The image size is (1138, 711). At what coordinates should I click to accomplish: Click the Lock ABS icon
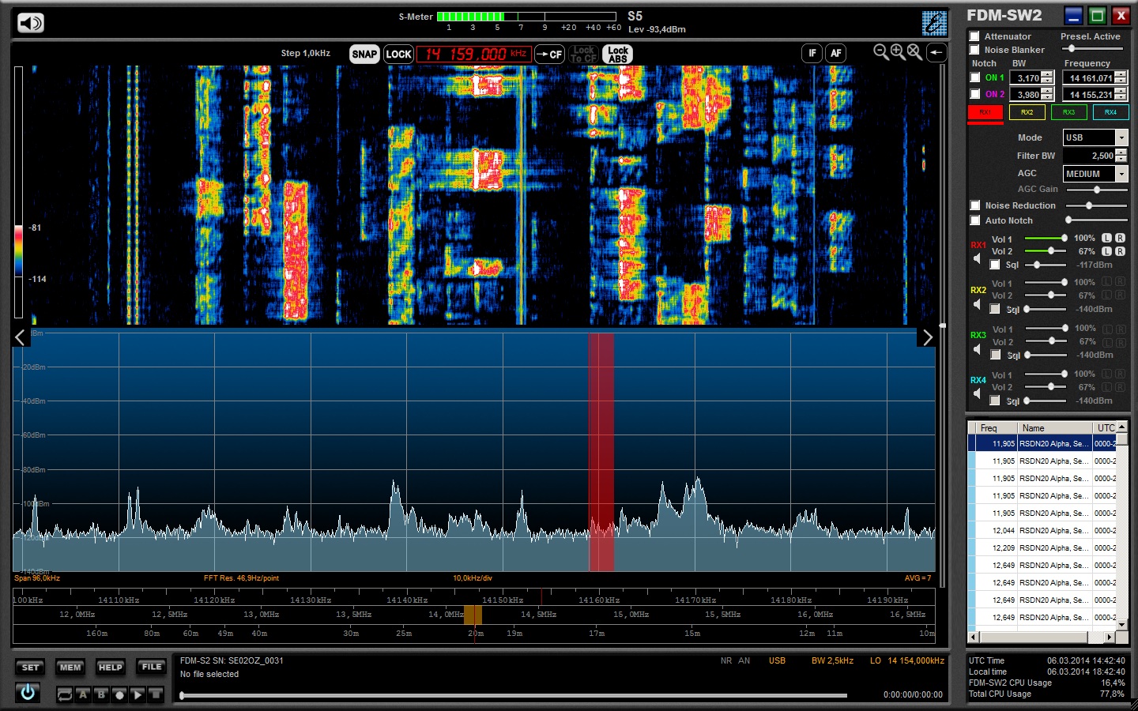click(617, 54)
